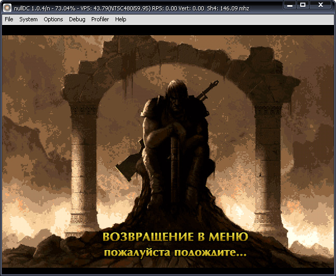Viewport: 336px width, 276px height.
Task: Open the System menu
Action: tap(29, 19)
